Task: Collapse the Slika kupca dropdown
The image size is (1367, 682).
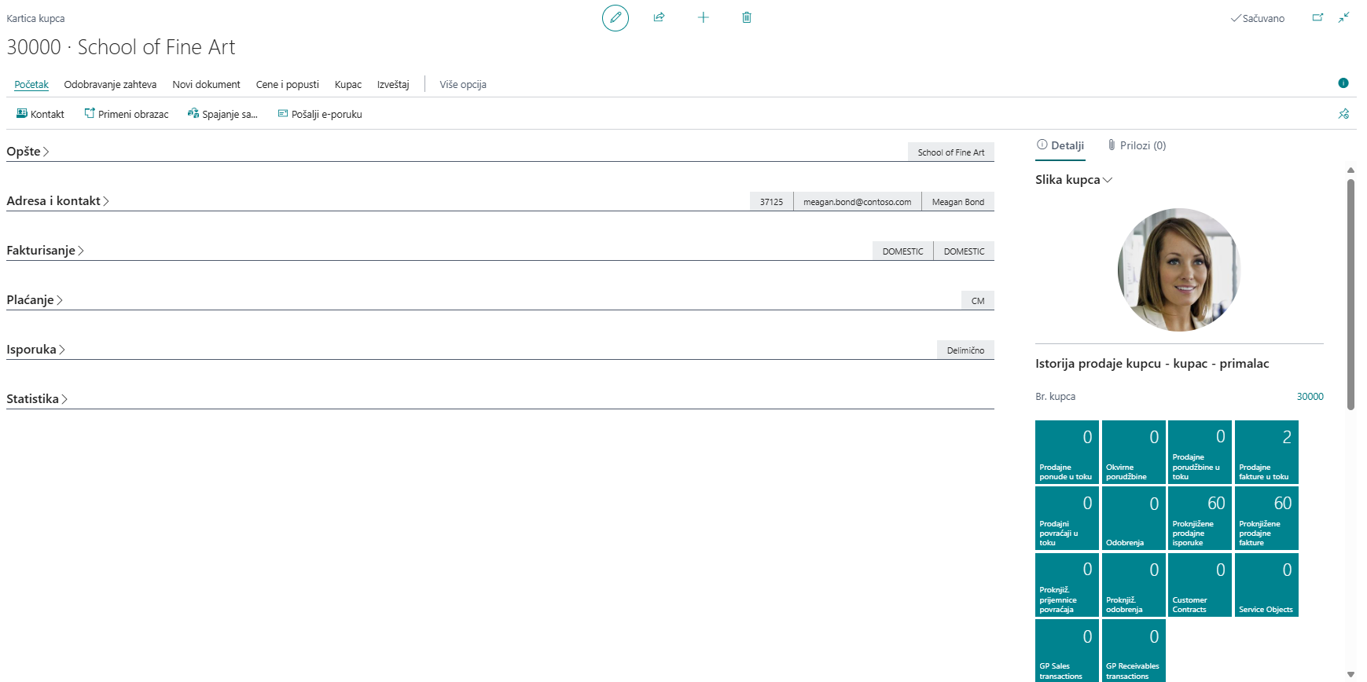Action: pos(1073,180)
